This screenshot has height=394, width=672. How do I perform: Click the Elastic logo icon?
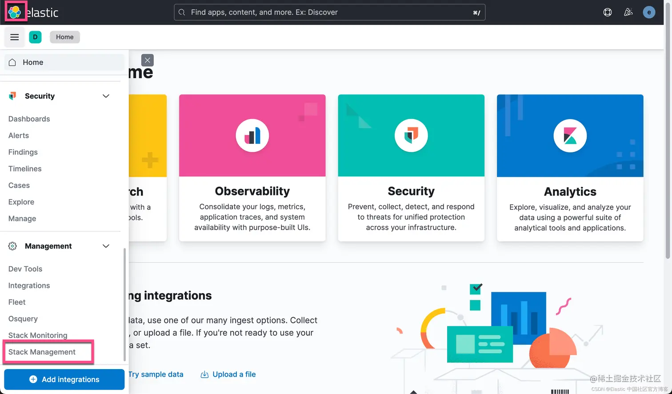tap(15, 12)
